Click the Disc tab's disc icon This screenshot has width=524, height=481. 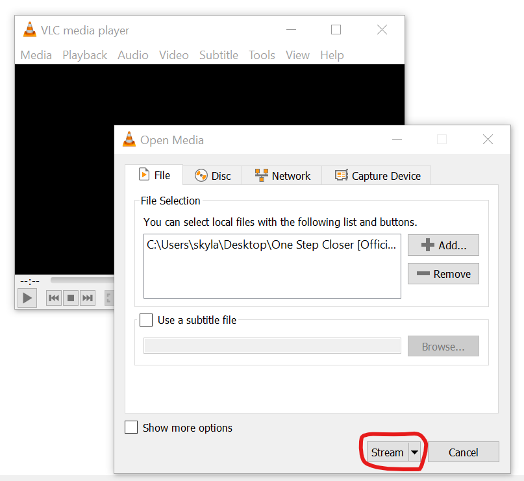pos(201,175)
